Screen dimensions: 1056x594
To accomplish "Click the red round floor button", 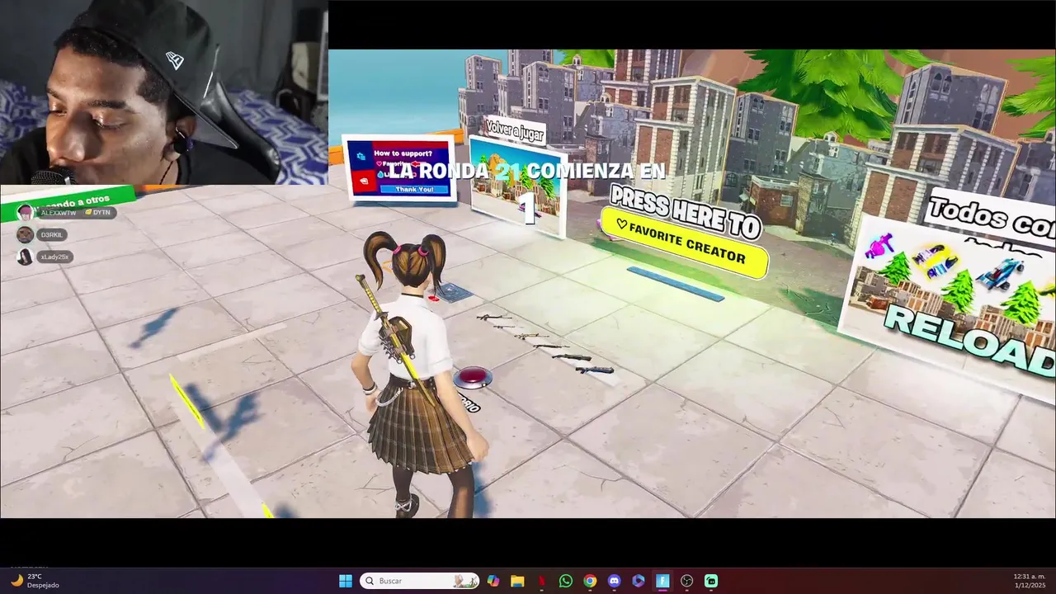I will [x=473, y=377].
